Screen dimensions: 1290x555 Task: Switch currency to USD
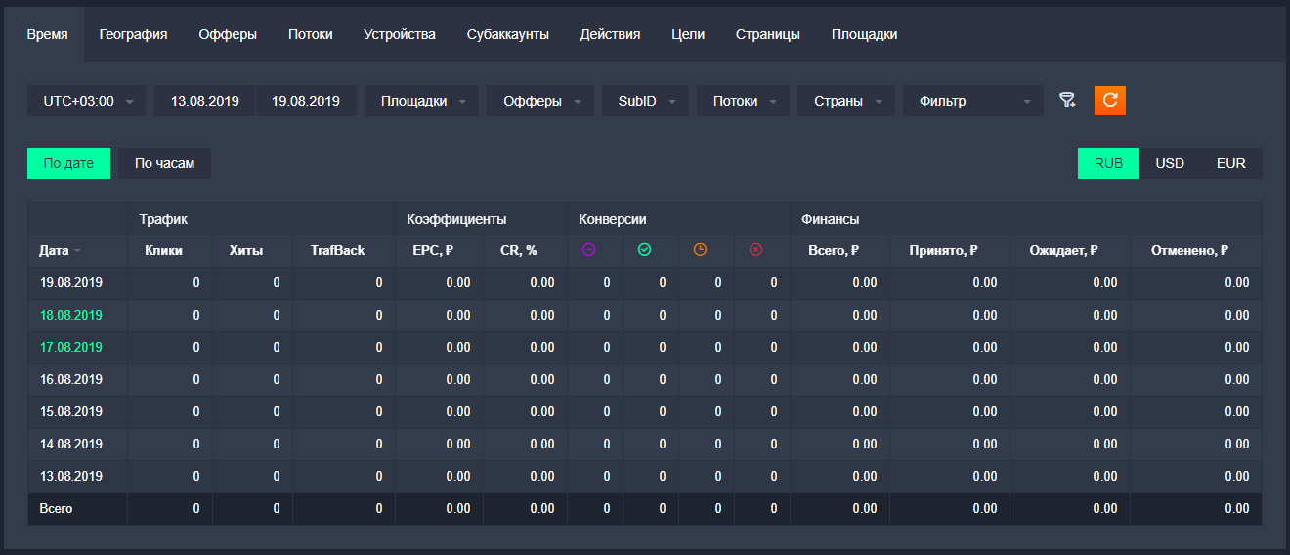pyautogui.click(x=1169, y=163)
